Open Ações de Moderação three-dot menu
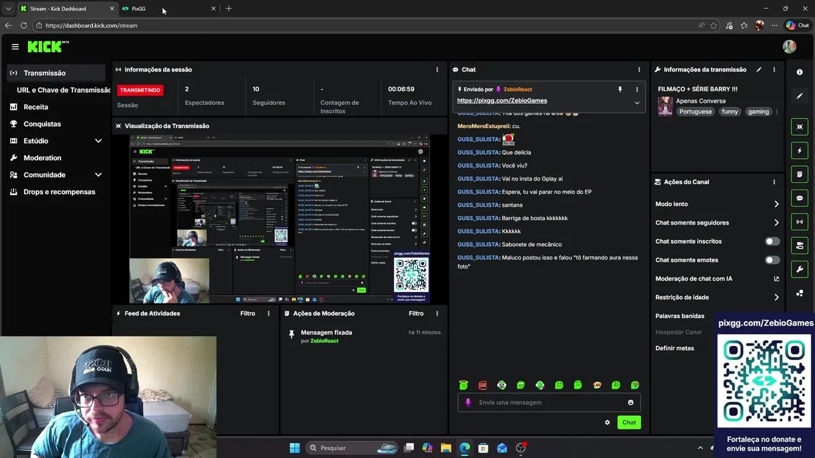This screenshot has height=458, width=815. (437, 314)
